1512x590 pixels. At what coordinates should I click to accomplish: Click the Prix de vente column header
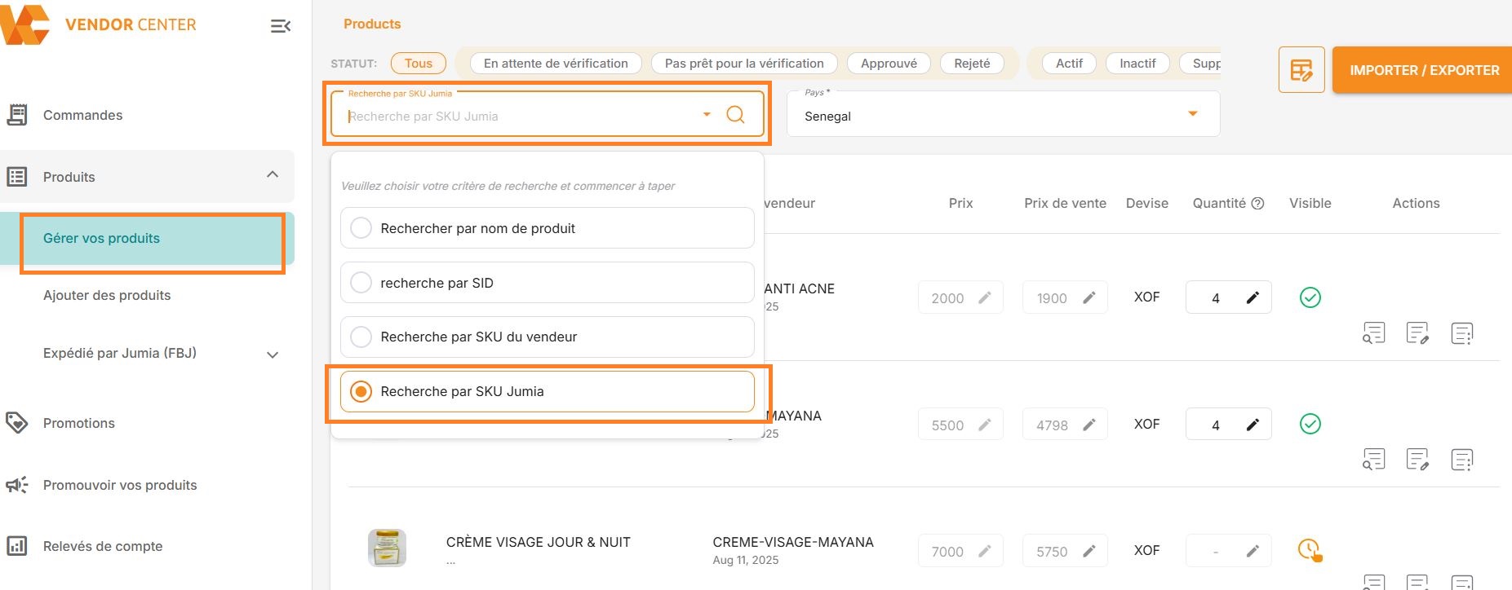click(1065, 203)
